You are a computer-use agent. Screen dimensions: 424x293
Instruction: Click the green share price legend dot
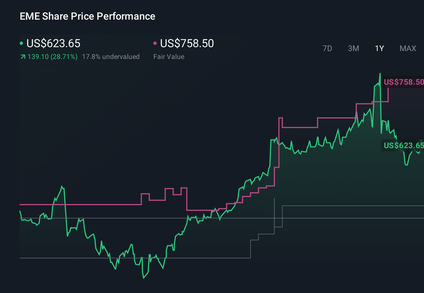(x=21, y=43)
